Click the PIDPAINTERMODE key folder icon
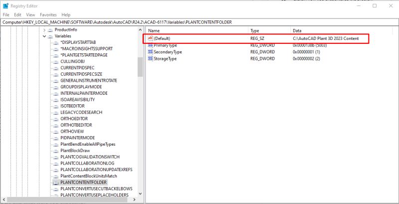 pos(56,138)
